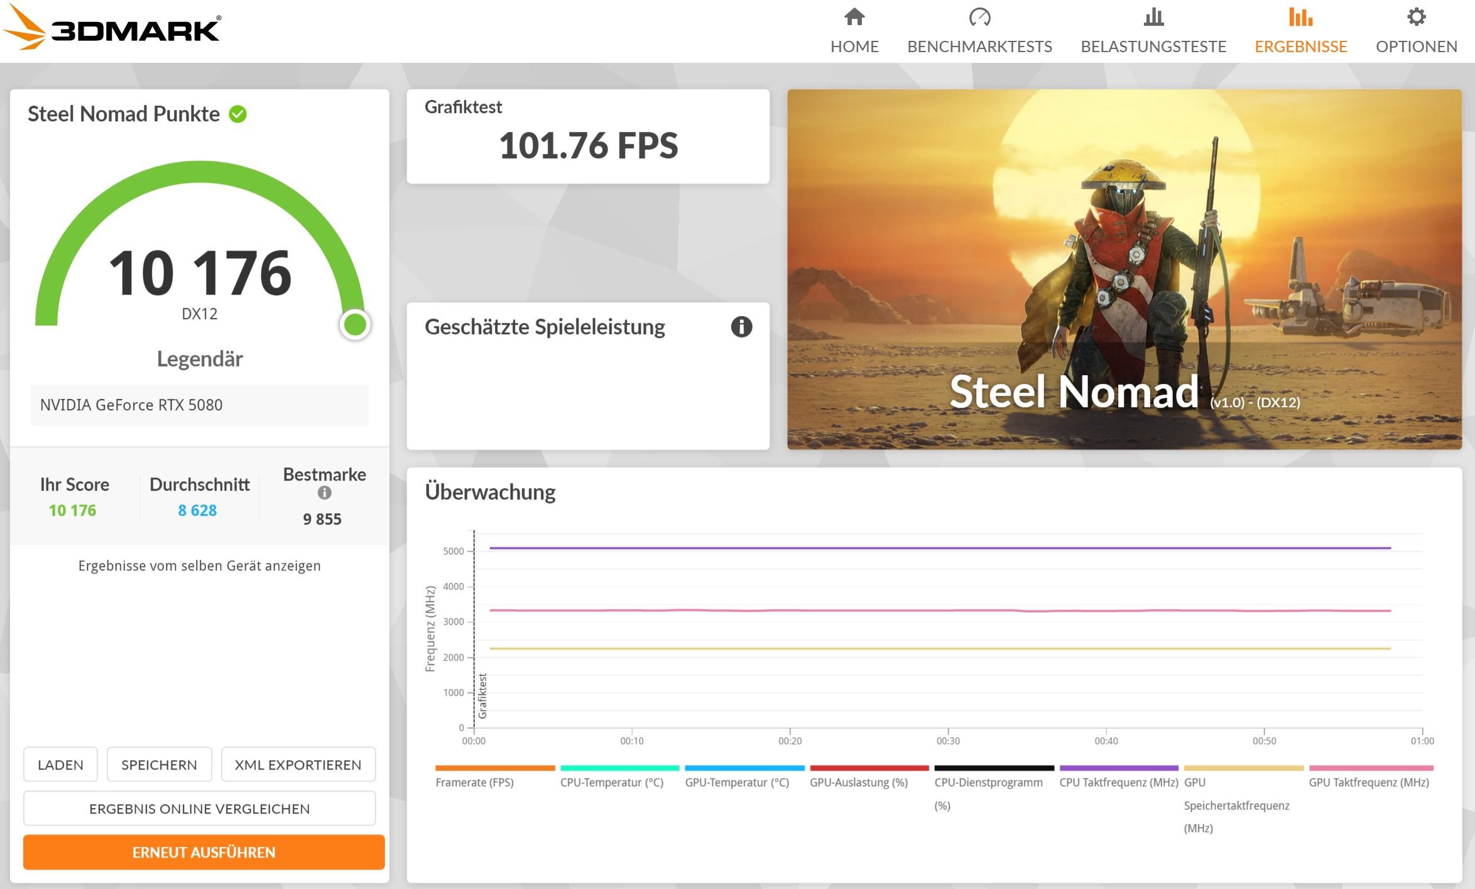Click the 3DMark logo
This screenshot has width=1475, height=889.
[x=113, y=28]
